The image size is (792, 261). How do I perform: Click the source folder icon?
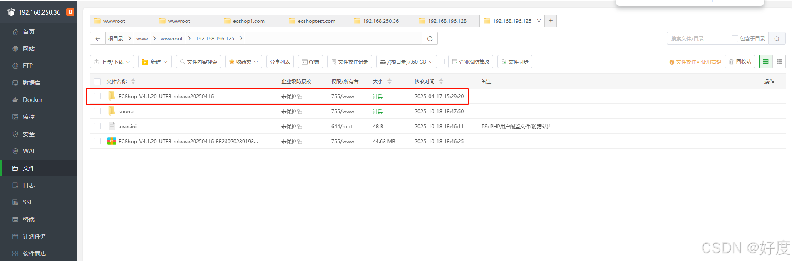click(x=112, y=111)
